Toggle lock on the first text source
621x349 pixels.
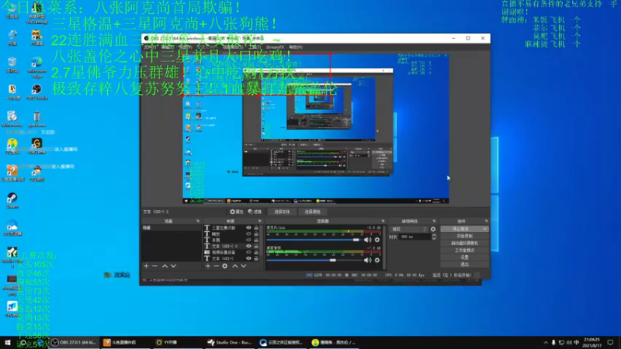pyautogui.click(x=256, y=228)
